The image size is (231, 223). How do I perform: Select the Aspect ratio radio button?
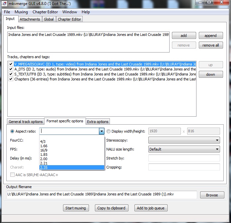[12, 131]
